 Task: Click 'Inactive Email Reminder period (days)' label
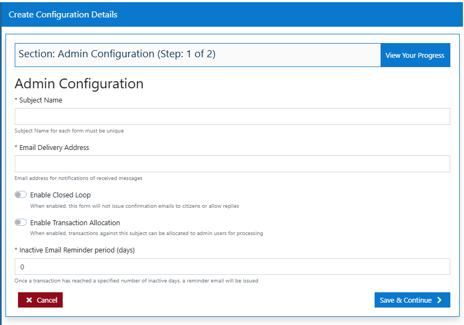pos(77,250)
